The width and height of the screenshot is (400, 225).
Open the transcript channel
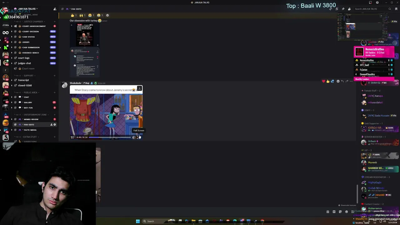tap(35, 80)
